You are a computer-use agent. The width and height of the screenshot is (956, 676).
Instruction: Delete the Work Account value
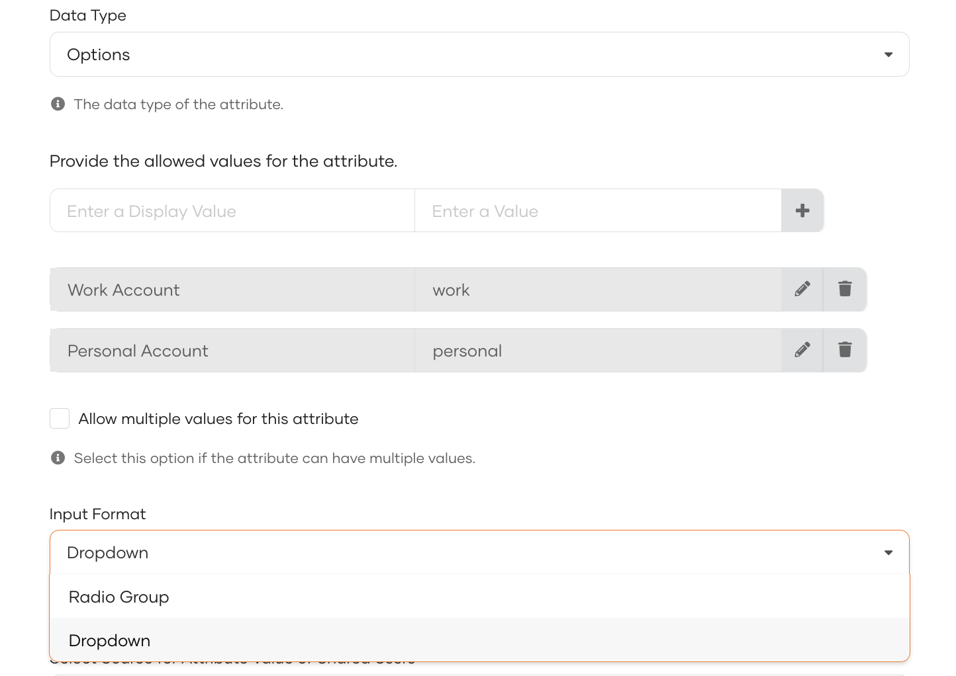[x=845, y=289]
